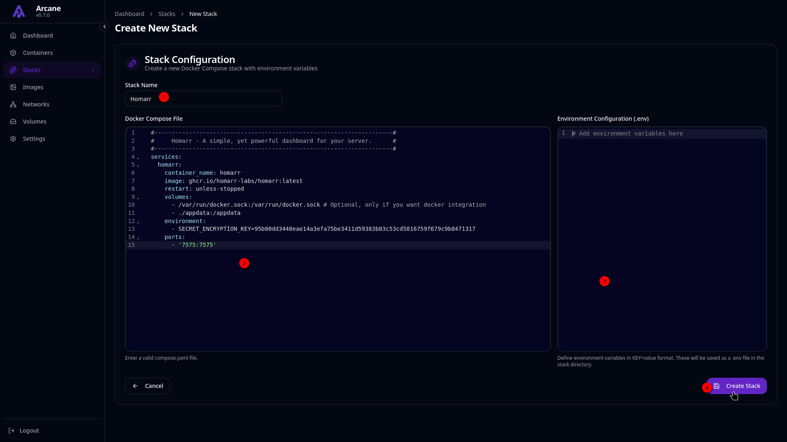This screenshot has height=442, width=787.
Task: Click the New Stack breadcrumb label
Action: [203, 14]
